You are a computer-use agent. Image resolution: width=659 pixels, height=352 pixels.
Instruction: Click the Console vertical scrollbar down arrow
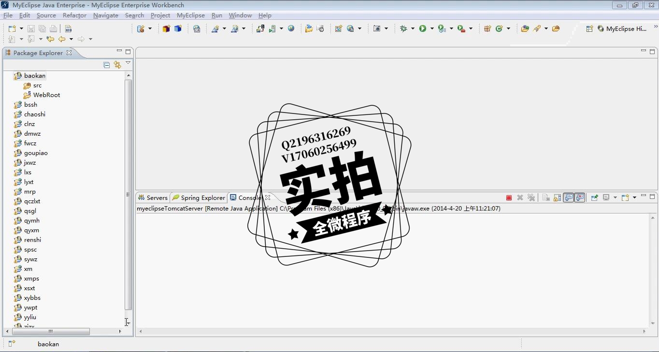click(653, 324)
